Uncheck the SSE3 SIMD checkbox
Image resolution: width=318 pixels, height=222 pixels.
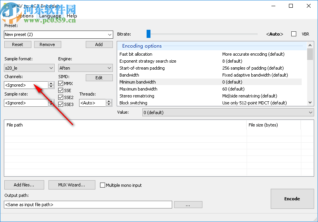[60, 104]
